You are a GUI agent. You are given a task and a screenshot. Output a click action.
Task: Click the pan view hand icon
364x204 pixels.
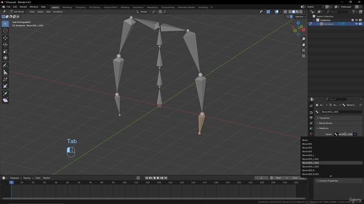303,45
